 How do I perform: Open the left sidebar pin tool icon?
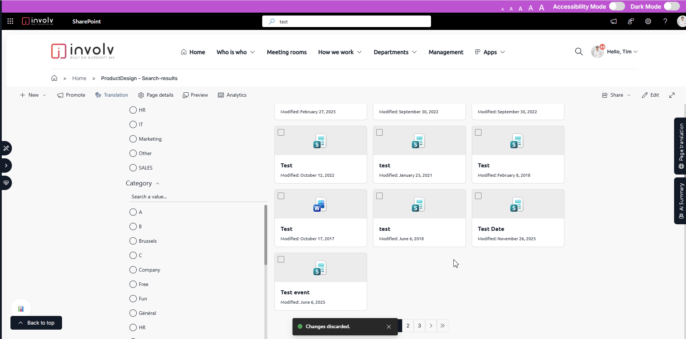tap(6, 148)
